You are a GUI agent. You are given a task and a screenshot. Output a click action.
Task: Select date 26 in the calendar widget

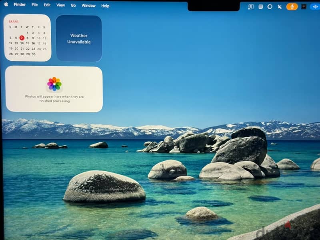pos(11,54)
